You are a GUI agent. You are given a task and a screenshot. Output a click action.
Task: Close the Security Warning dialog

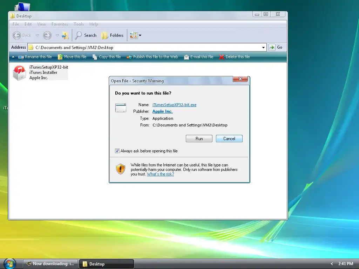[x=240, y=79]
